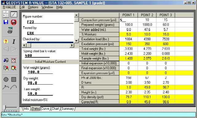Click the Dry weight input field
The height and width of the screenshot is (118, 197).
pyautogui.click(x=40, y=83)
